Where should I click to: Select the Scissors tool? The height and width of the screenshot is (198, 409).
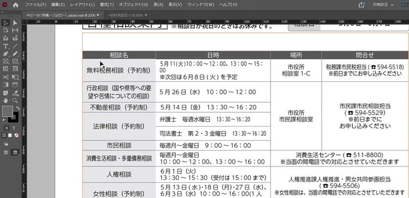tap(5, 77)
